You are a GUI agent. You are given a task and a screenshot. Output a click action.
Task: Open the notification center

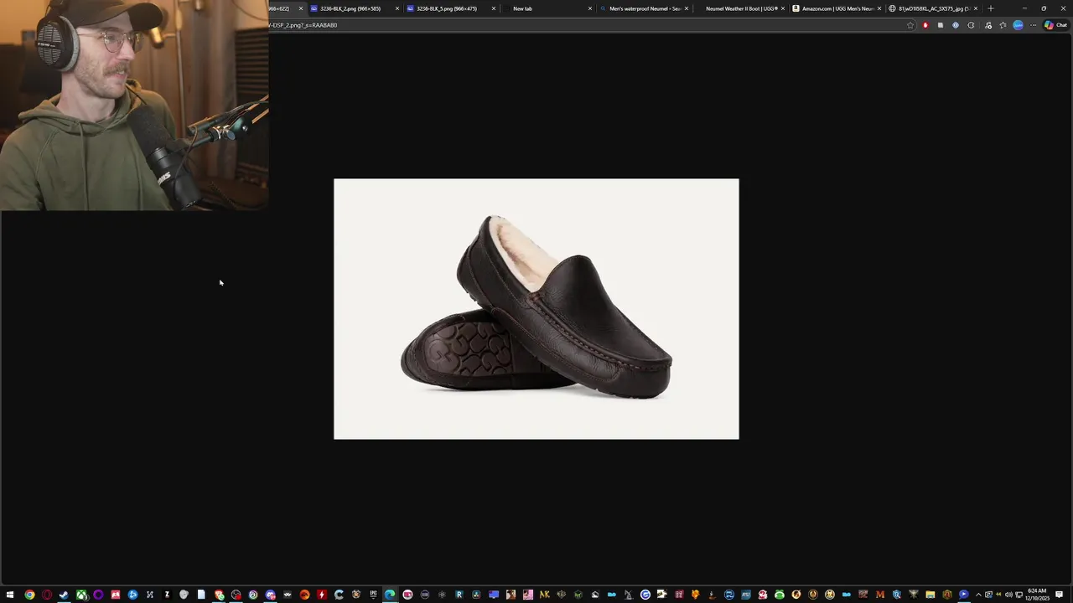click(1060, 595)
